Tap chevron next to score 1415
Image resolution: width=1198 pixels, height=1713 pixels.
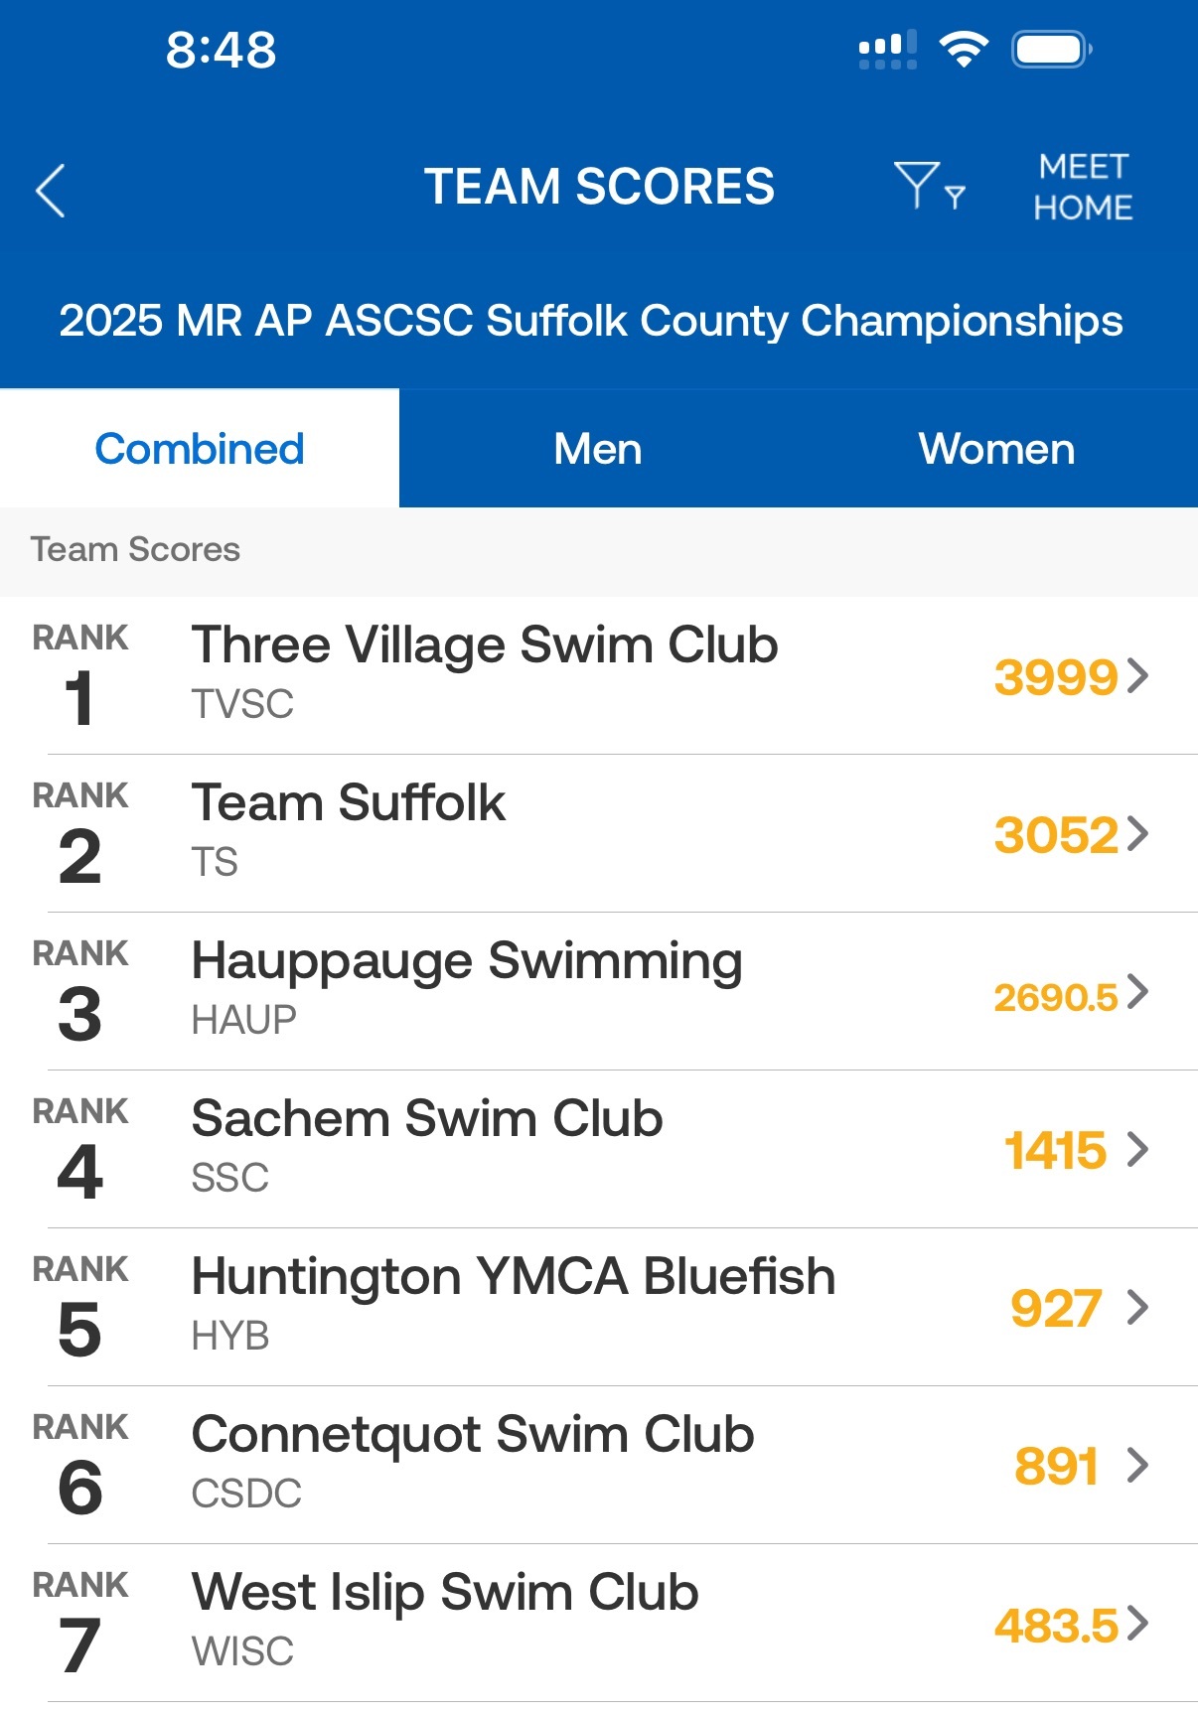coord(1138,1149)
